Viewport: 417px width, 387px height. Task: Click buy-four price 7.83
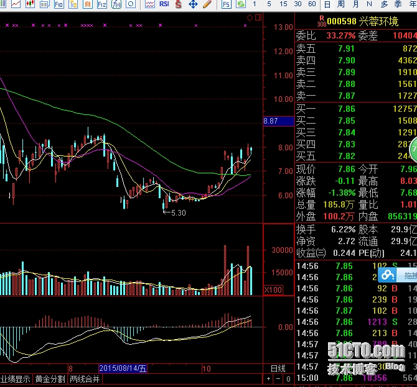tap(347, 144)
